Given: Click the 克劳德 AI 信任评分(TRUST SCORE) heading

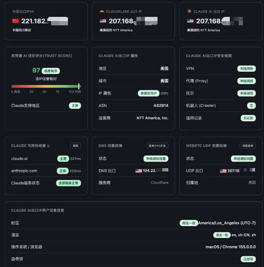Looking at the screenshot, I should click(x=42, y=56).
